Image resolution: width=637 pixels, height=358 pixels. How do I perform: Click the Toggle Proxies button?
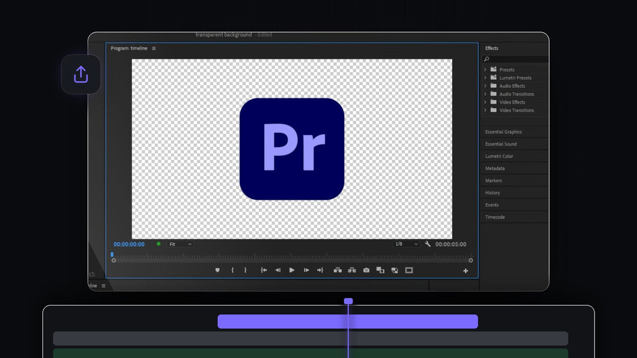394,270
